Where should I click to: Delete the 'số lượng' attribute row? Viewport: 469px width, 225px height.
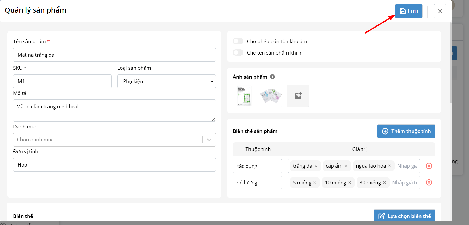(x=429, y=183)
